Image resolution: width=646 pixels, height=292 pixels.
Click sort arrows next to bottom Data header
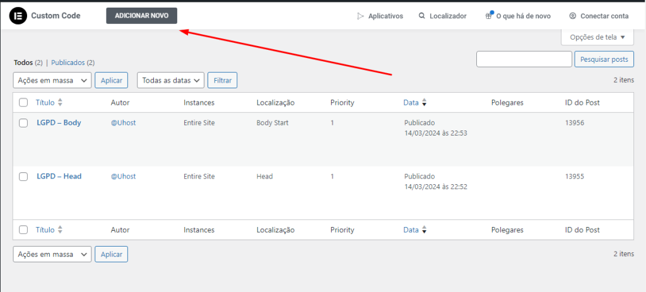click(x=425, y=230)
